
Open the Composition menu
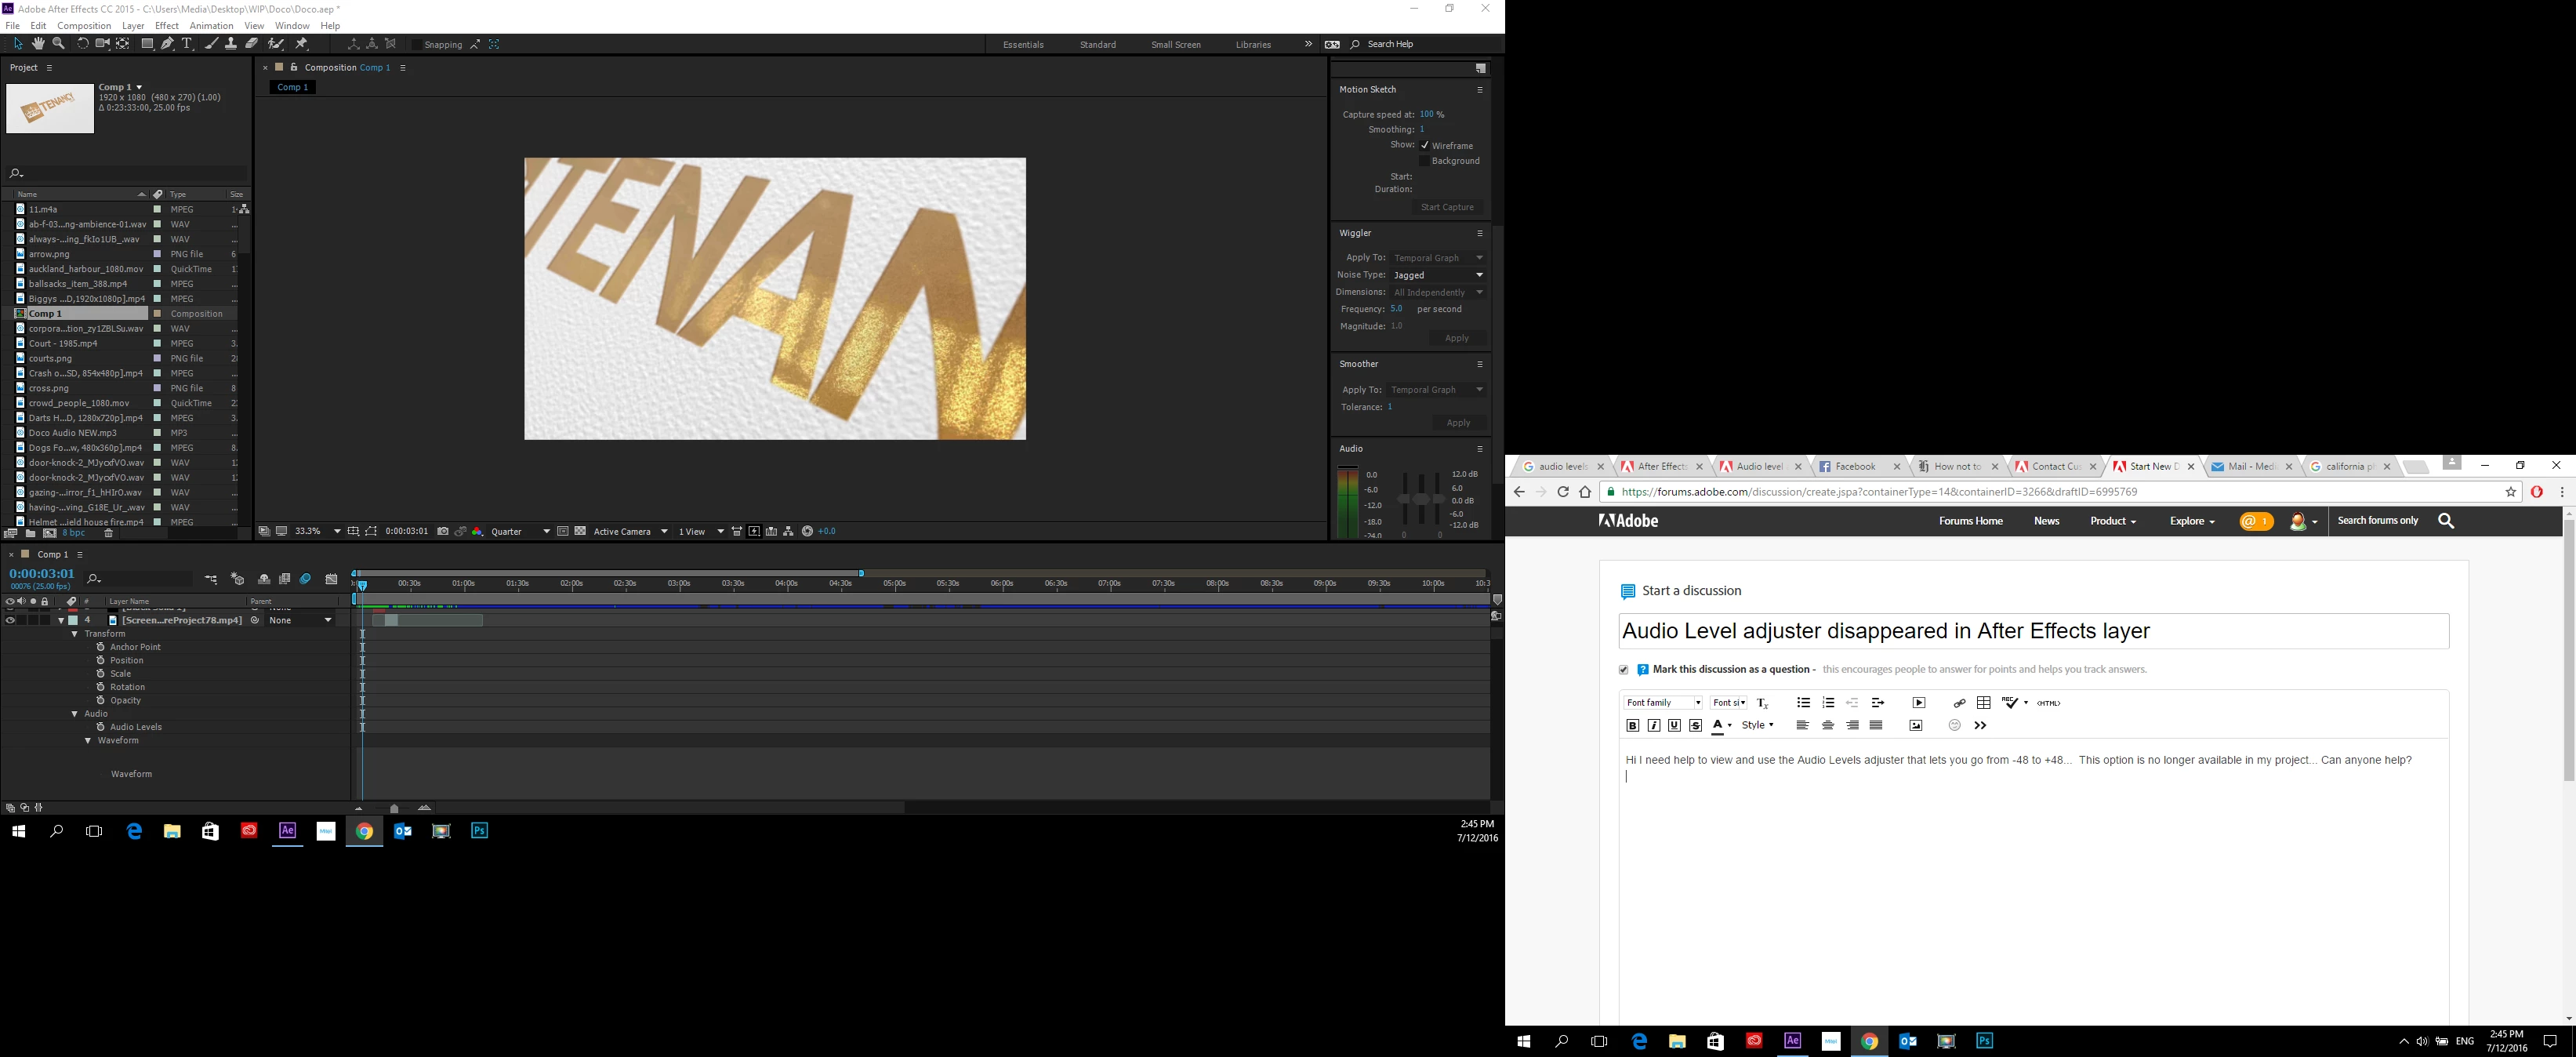[x=84, y=26]
